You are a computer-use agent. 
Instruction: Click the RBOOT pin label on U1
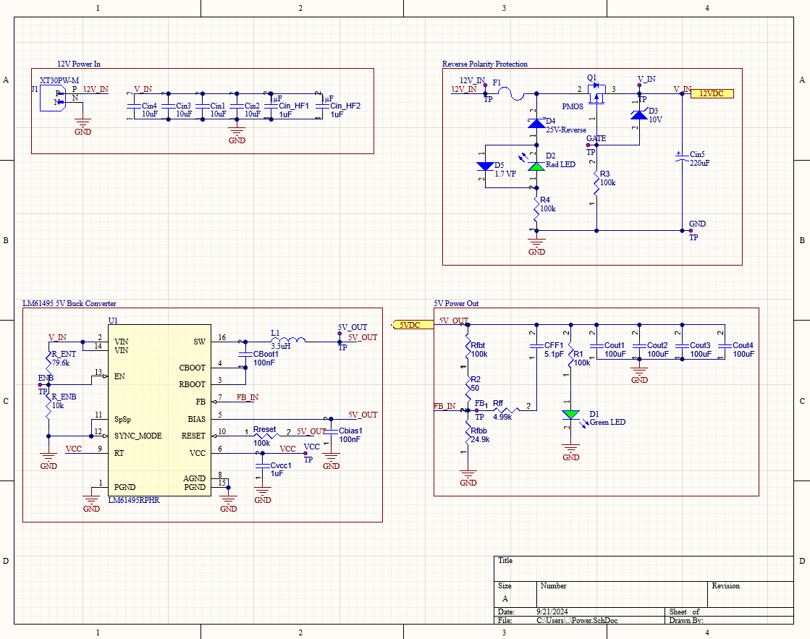point(192,384)
